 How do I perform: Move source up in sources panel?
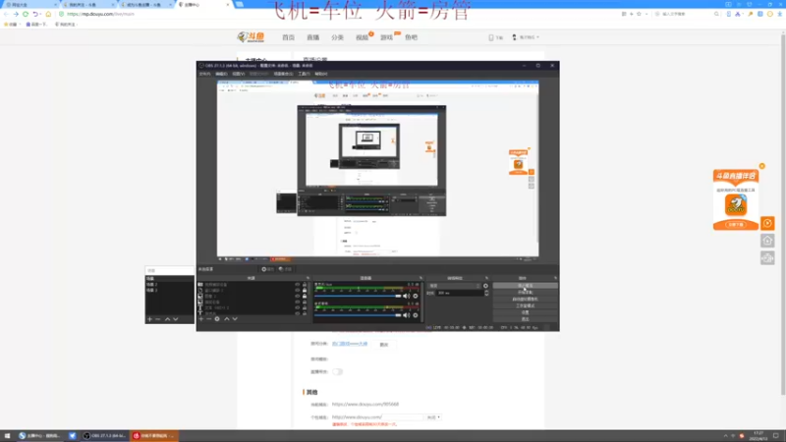pyautogui.click(x=227, y=318)
